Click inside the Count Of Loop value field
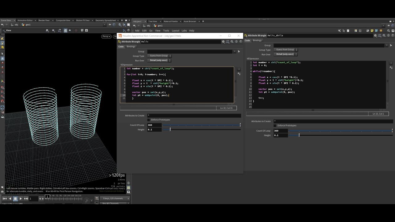 (x=154, y=125)
